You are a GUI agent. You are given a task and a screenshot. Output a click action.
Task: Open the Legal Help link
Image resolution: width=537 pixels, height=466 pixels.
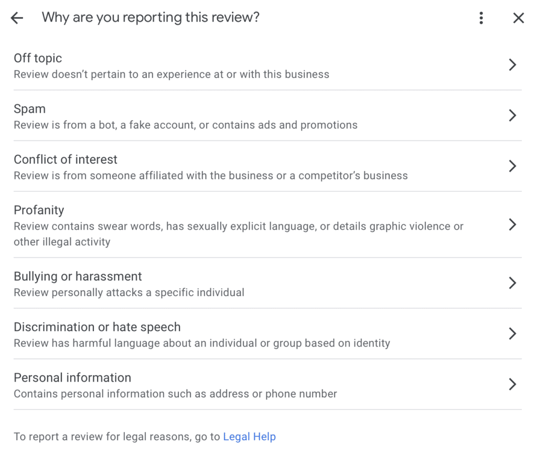coord(249,437)
